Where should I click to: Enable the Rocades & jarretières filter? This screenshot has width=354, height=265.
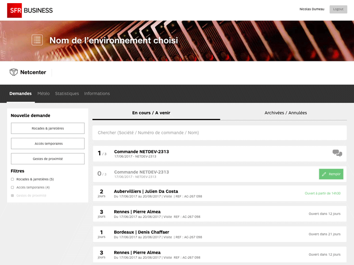click(13, 179)
